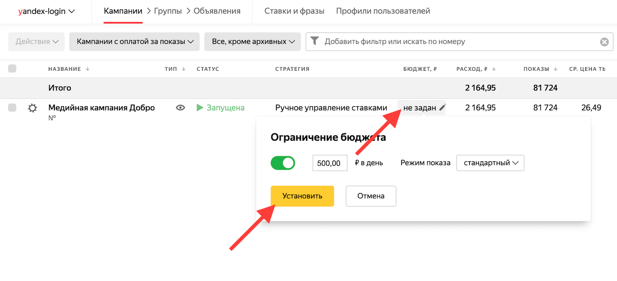Expand Все, кроме архивных dropdown
The image size is (617, 281).
(252, 42)
